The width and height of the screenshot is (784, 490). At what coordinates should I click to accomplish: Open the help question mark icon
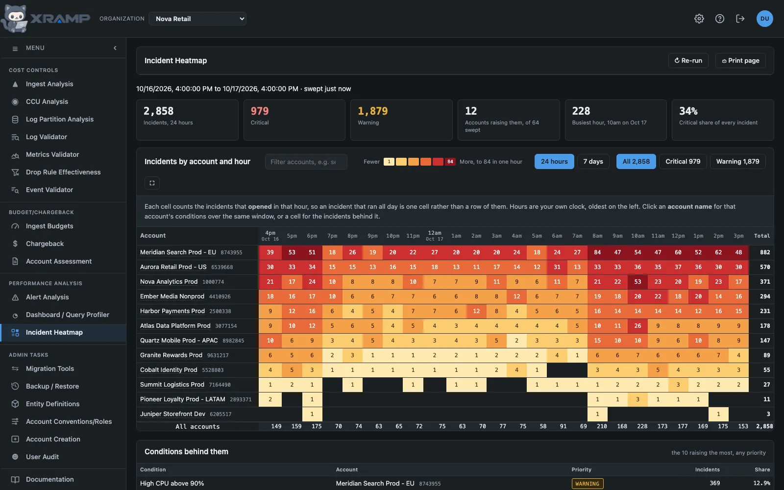(x=720, y=19)
